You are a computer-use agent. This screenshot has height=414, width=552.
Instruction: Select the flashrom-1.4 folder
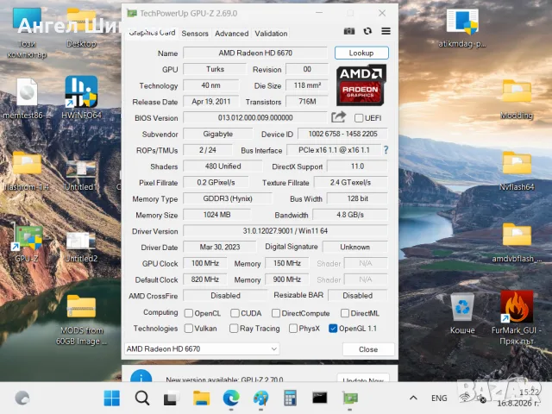(27, 171)
